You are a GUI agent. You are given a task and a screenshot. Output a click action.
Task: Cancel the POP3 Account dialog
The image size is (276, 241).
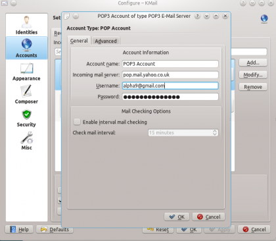tap(208, 217)
